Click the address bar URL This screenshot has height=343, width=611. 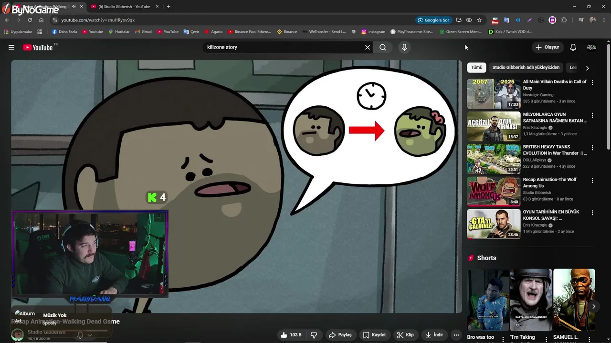click(98, 20)
